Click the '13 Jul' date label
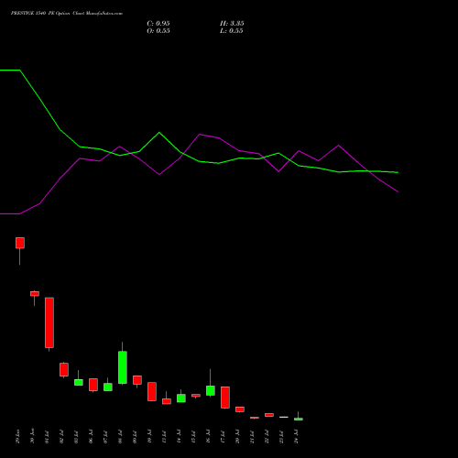 (x=164, y=437)
